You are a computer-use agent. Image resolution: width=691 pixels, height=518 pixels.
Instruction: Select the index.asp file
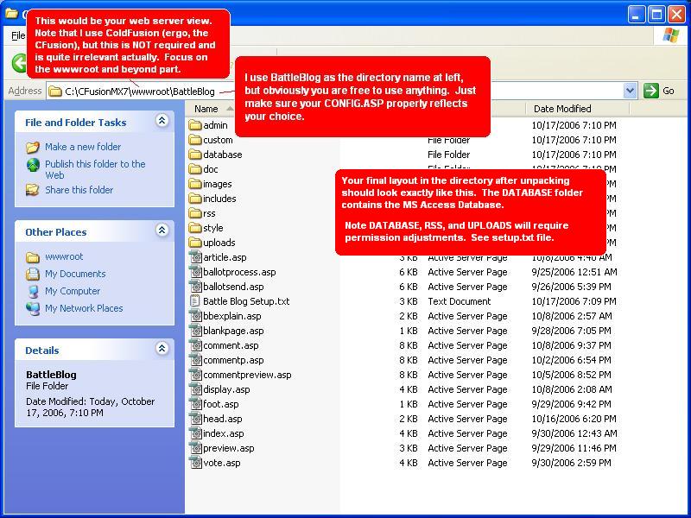[223, 433]
